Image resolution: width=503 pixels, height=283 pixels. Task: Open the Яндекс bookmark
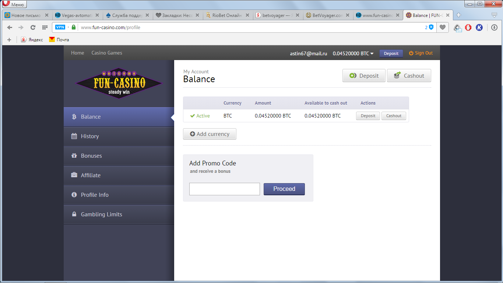(x=32, y=39)
